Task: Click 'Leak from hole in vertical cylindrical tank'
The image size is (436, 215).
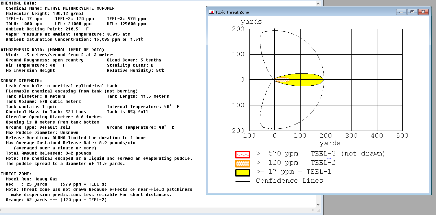Action: tap(62, 86)
